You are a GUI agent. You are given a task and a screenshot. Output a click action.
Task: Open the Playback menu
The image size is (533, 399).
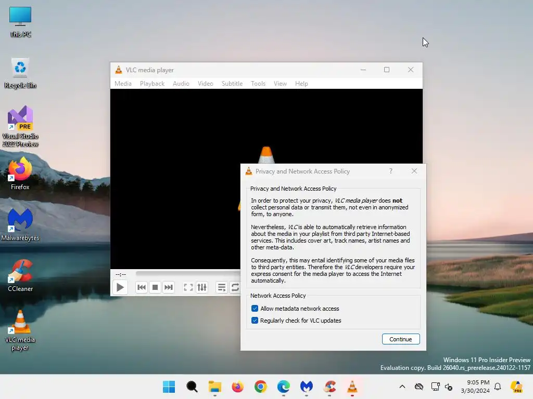(152, 84)
